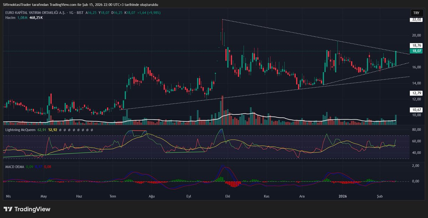This screenshot has width=428, height=218.
Task: Click the Kas month on time axis
Action: pyautogui.click(x=266, y=196)
